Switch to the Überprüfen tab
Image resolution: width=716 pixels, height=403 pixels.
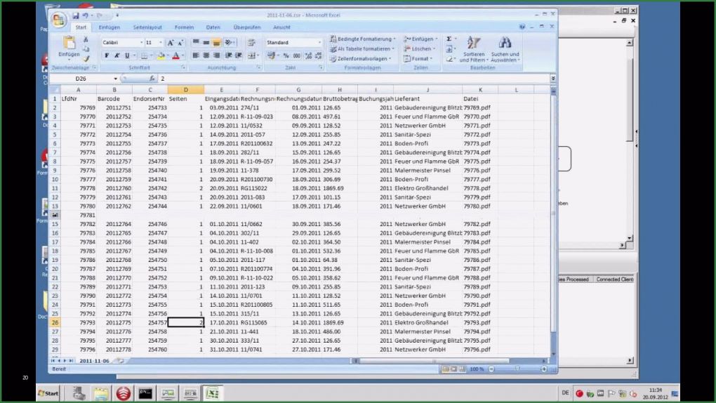[x=247, y=27]
